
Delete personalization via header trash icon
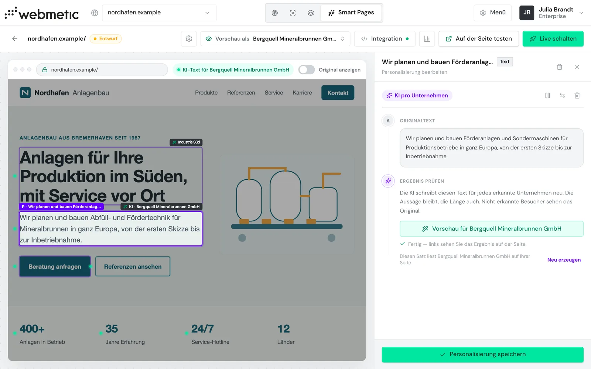pos(560,67)
